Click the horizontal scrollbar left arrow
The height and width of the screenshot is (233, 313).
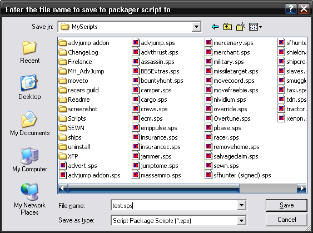coord(62,188)
